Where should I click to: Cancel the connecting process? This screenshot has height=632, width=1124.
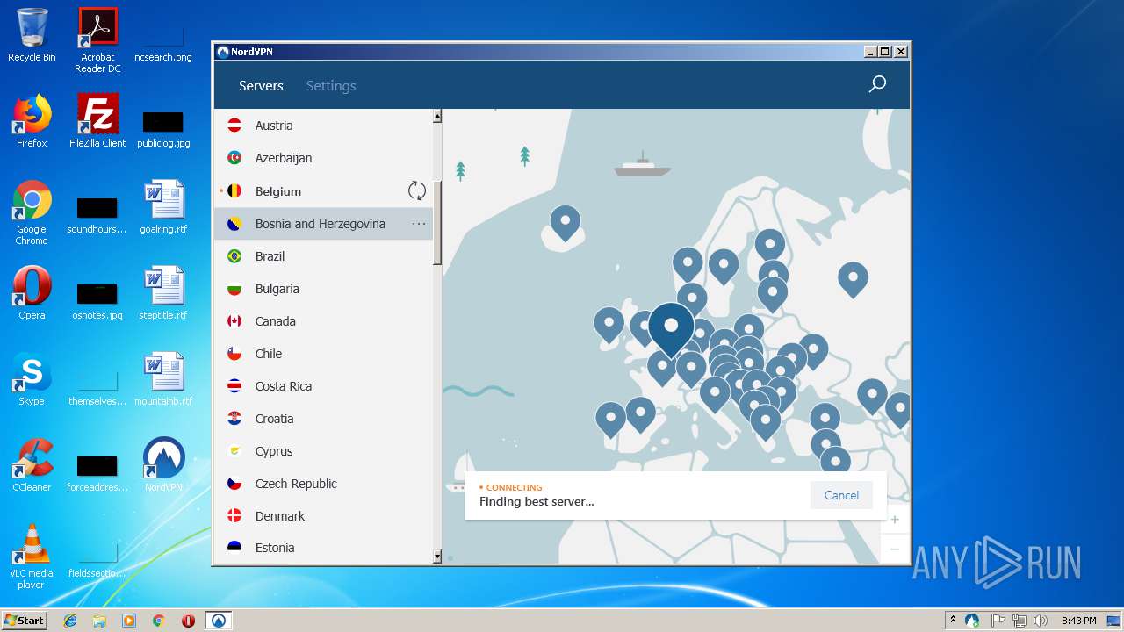click(x=841, y=495)
